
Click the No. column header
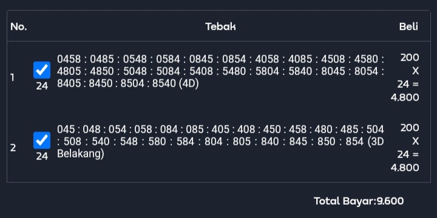[19, 27]
